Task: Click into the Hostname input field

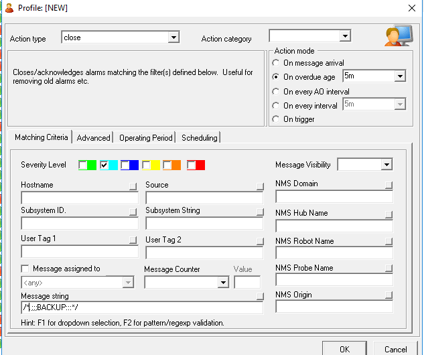Action: (79, 198)
